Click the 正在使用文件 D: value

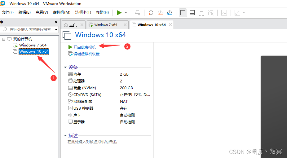[135, 95]
